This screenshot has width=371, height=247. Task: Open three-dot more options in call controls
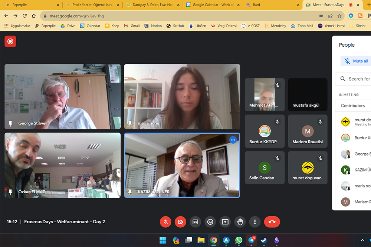point(255,222)
